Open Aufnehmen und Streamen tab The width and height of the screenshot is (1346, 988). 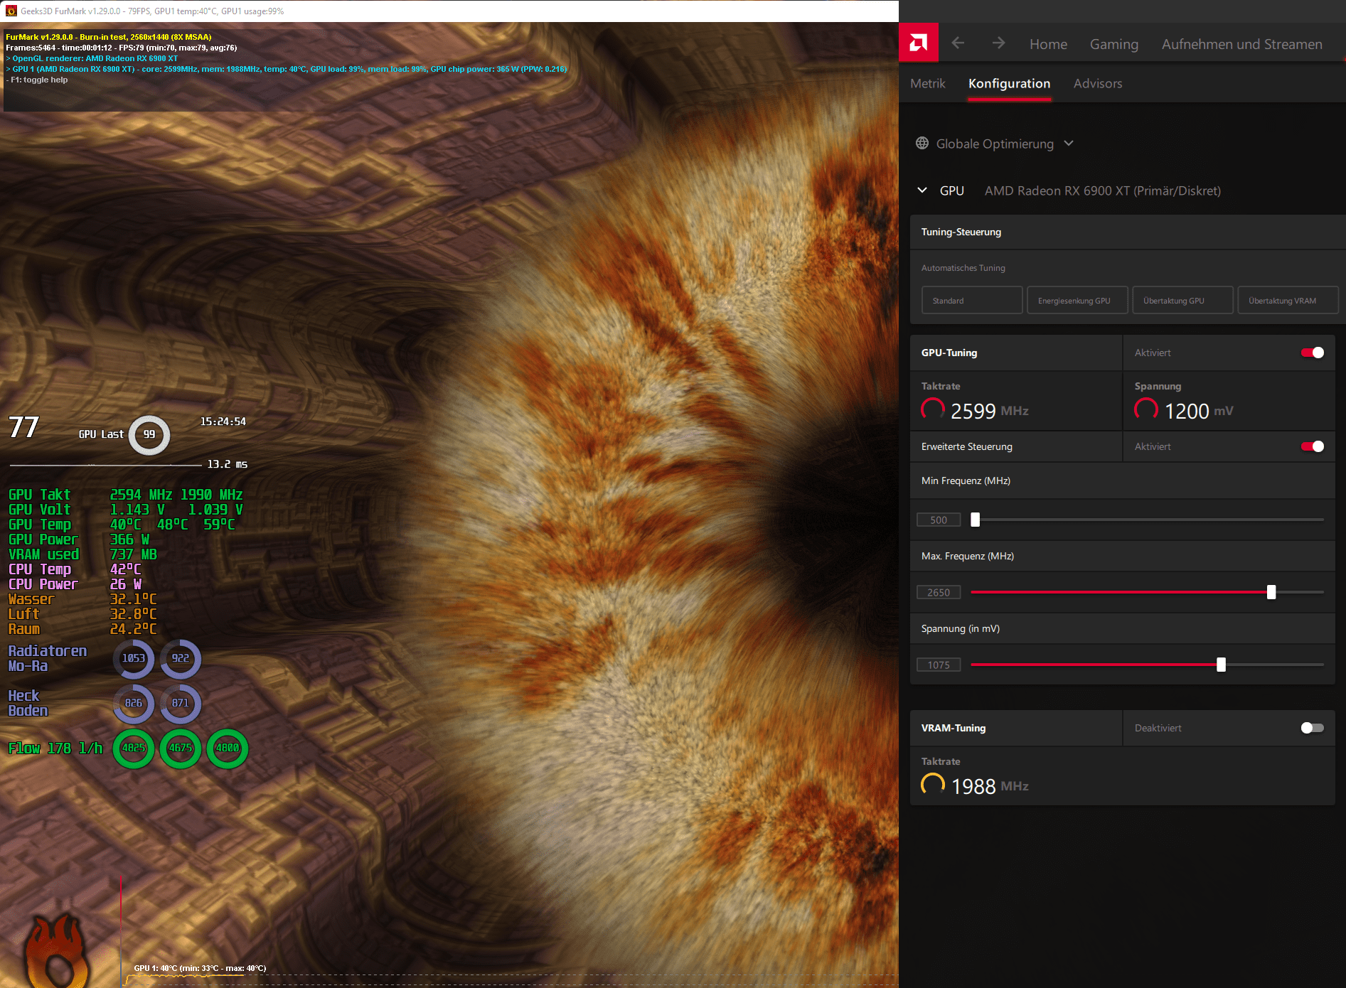[x=1242, y=44]
